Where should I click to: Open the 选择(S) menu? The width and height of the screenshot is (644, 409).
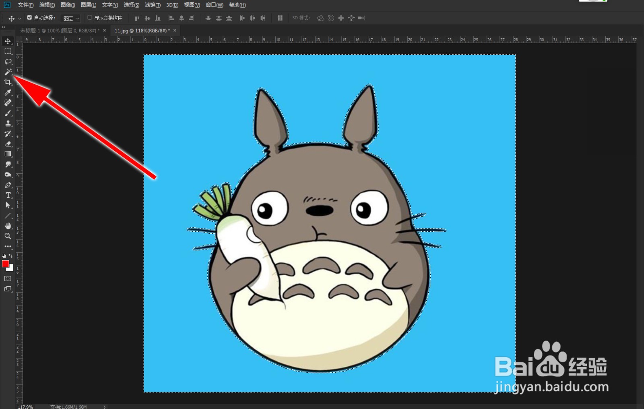click(x=131, y=5)
